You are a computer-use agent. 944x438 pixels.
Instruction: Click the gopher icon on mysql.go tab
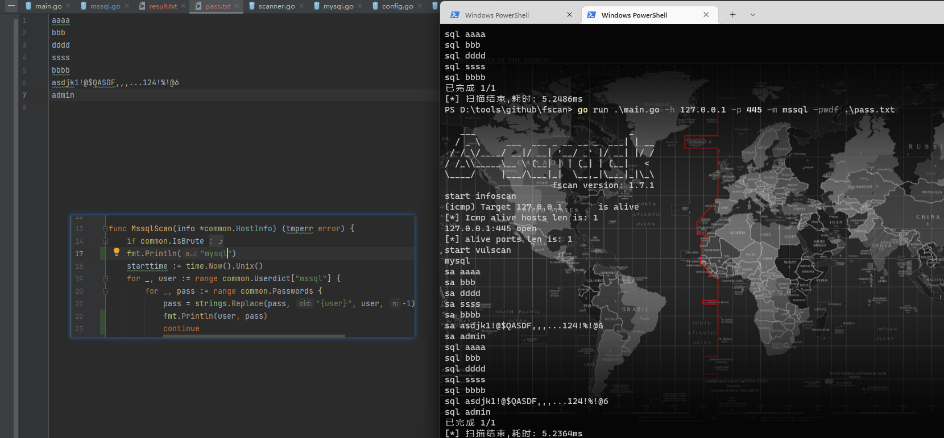tap(317, 6)
